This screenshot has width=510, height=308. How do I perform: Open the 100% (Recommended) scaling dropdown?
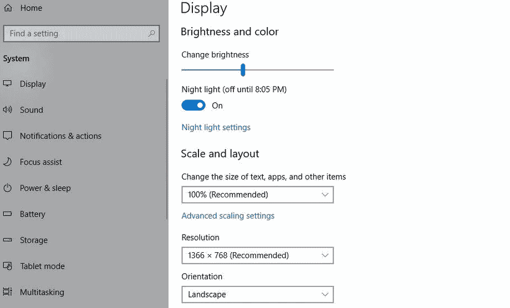tap(258, 195)
